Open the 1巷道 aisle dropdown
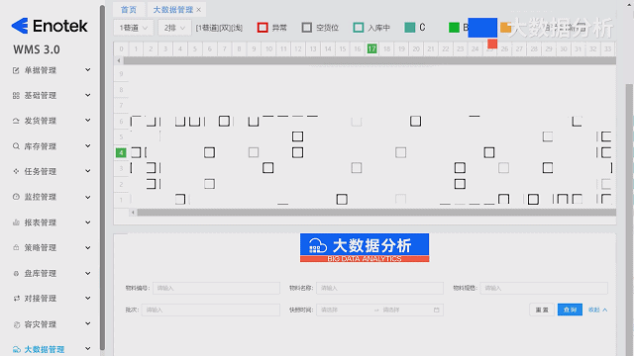Image resolution: width=634 pixels, height=356 pixels. click(x=134, y=28)
